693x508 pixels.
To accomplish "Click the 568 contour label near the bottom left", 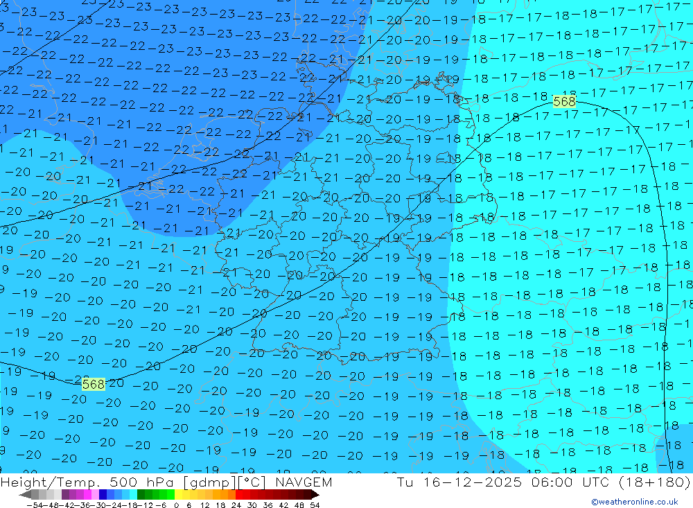I will tap(94, 384).
